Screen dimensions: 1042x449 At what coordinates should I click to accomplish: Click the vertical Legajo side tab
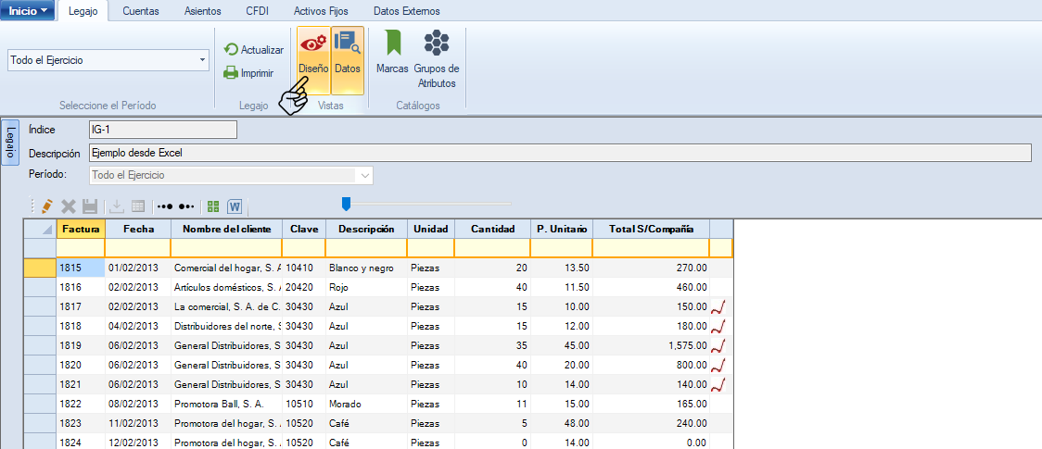(x=9, y=144)
